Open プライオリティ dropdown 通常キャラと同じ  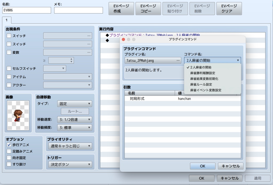tap(70, 146)
